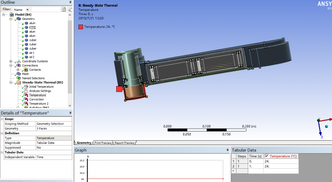Collapse the Connections tree node
Viewport: 332px width, 182px height.
(11, 65)
